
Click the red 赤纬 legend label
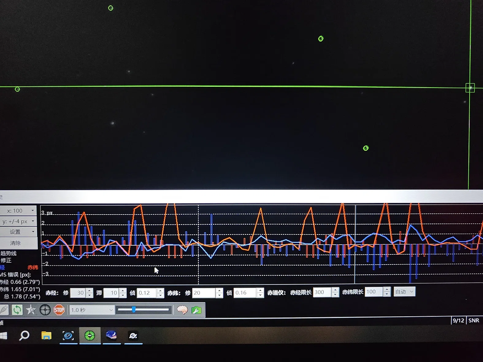(x=33, y=267)
